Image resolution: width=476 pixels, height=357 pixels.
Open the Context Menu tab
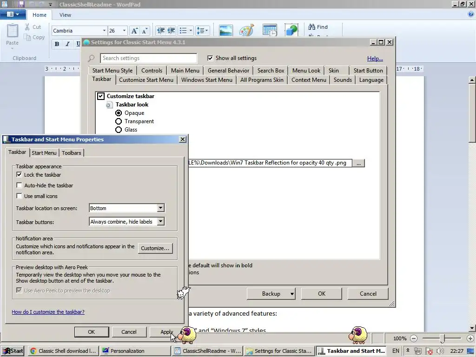point(309,80)
